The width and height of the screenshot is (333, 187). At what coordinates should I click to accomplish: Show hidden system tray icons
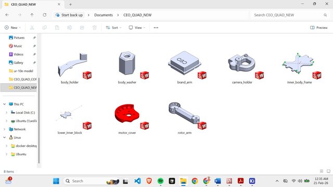click(x=277, y=181)
